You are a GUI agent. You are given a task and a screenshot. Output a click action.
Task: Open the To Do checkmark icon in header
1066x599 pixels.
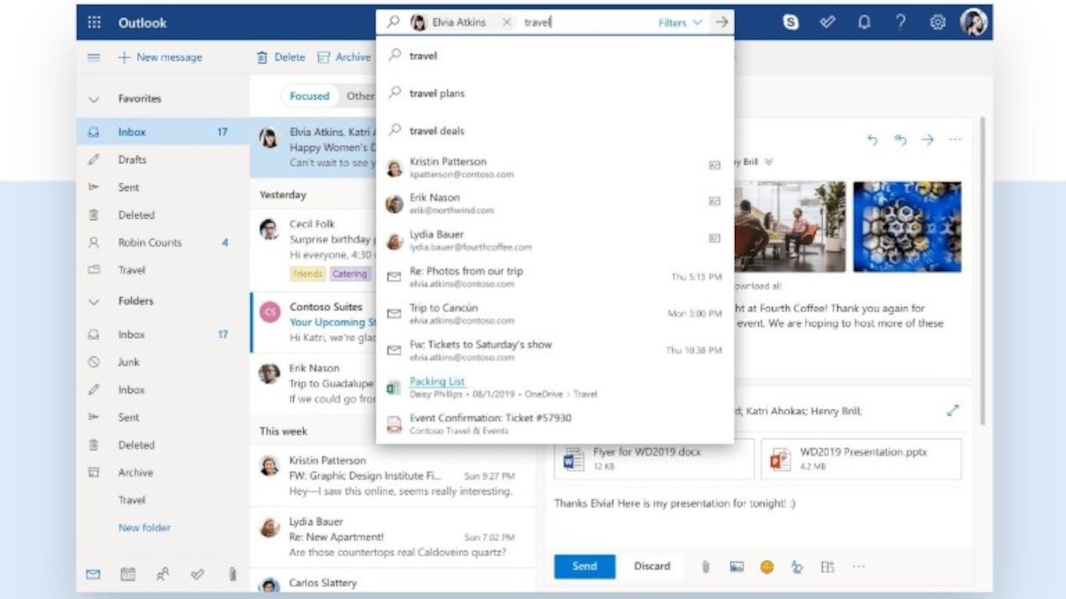(x=828, y=22)
